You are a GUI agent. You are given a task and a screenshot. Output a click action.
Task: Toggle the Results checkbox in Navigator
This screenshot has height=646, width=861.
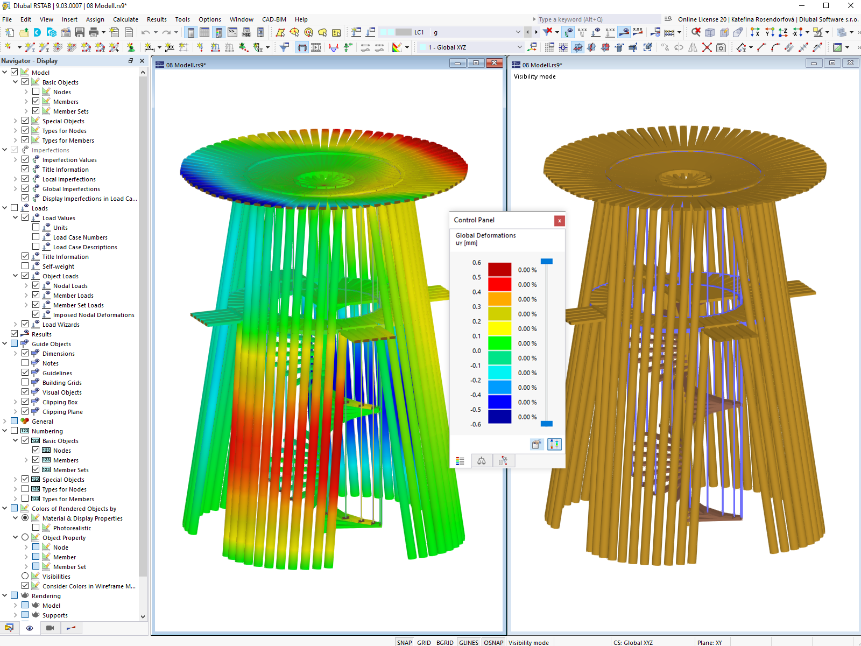tap(14, 334)
